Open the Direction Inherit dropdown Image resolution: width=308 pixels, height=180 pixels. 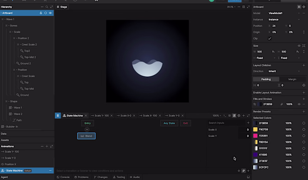click(x=284, y=71)
